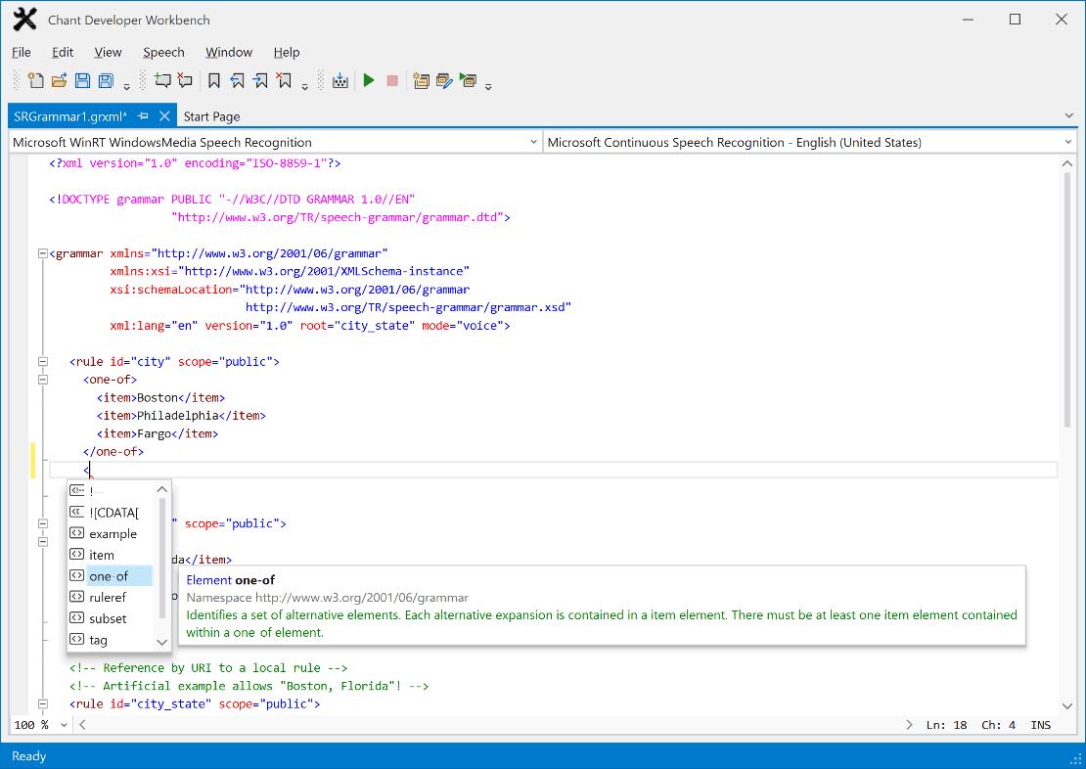Open bookmark toolbar overflow options
The width and height of the screenshot is (1086, 769).
coord(304,87)
